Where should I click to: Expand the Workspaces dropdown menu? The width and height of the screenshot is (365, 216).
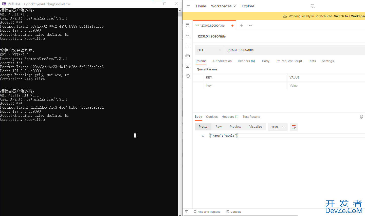point(224,6)
